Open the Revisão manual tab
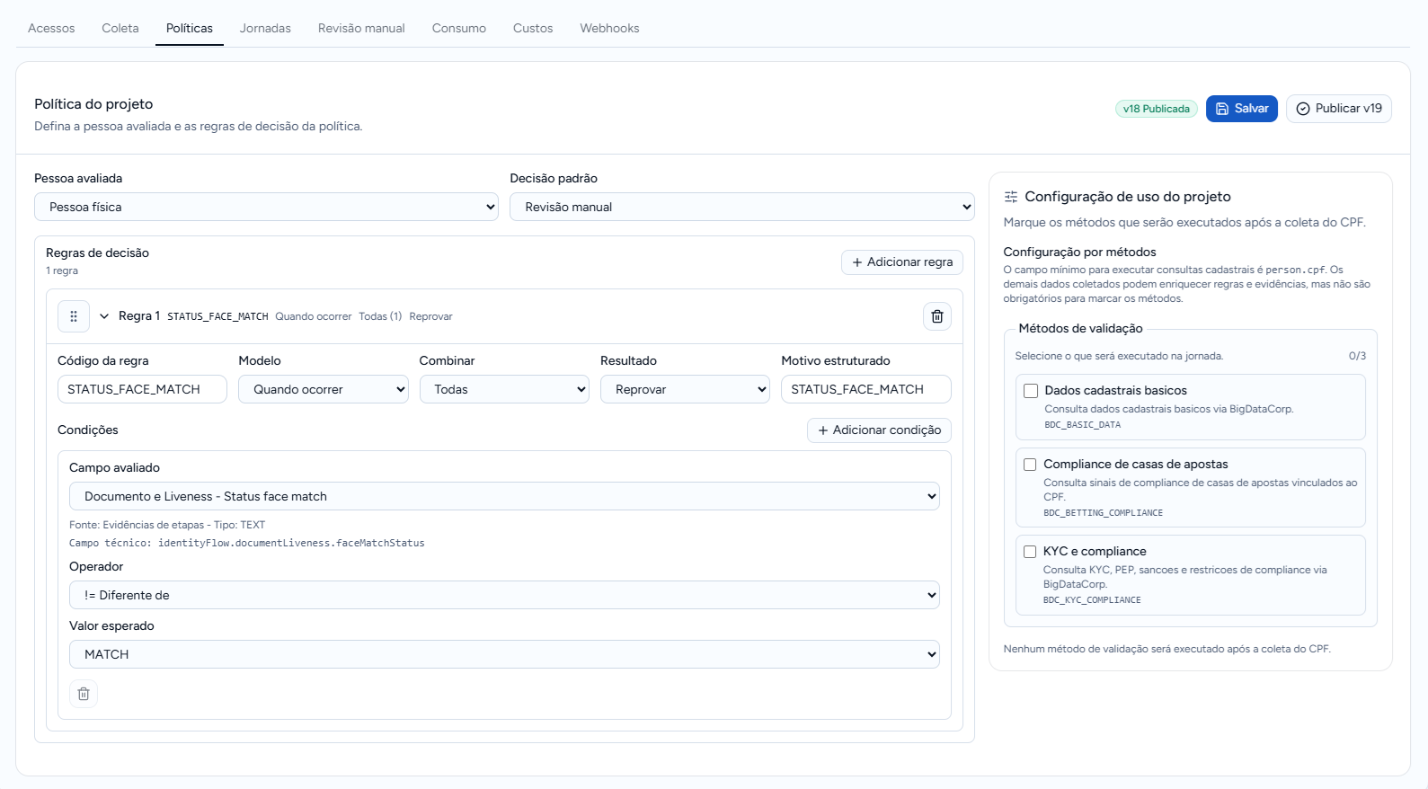Image resolution: width=1428 pixels, height=789 pixels. coord(361,28)
